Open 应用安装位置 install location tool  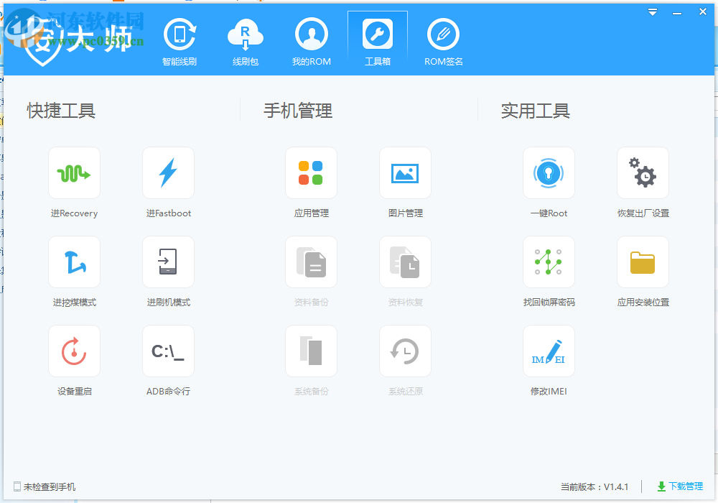pos(643,262)
